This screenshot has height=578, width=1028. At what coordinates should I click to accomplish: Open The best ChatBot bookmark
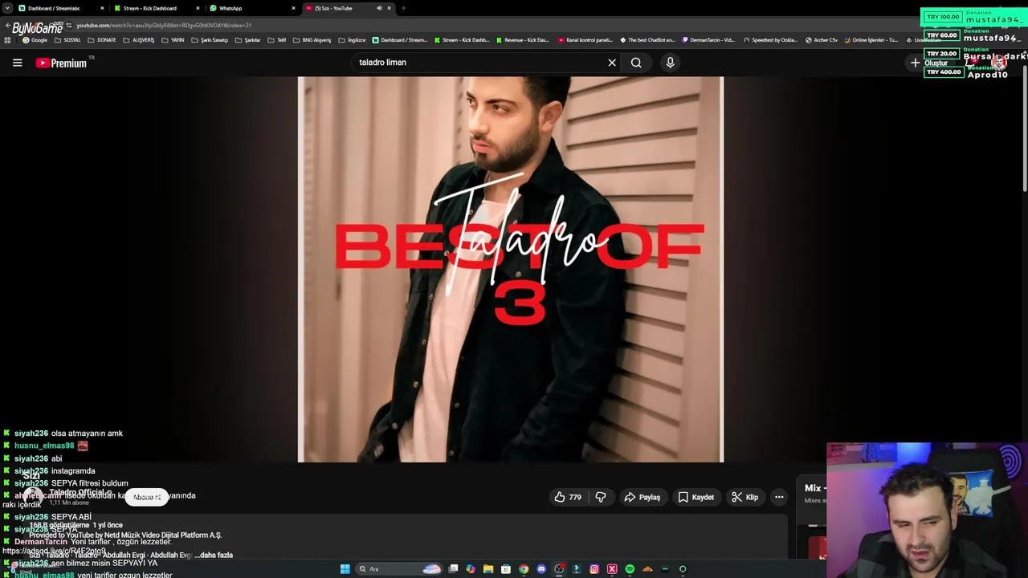(x=647, y=40)
